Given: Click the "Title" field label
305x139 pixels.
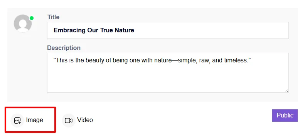Looking at the screenshot, I should coord(54,17).
